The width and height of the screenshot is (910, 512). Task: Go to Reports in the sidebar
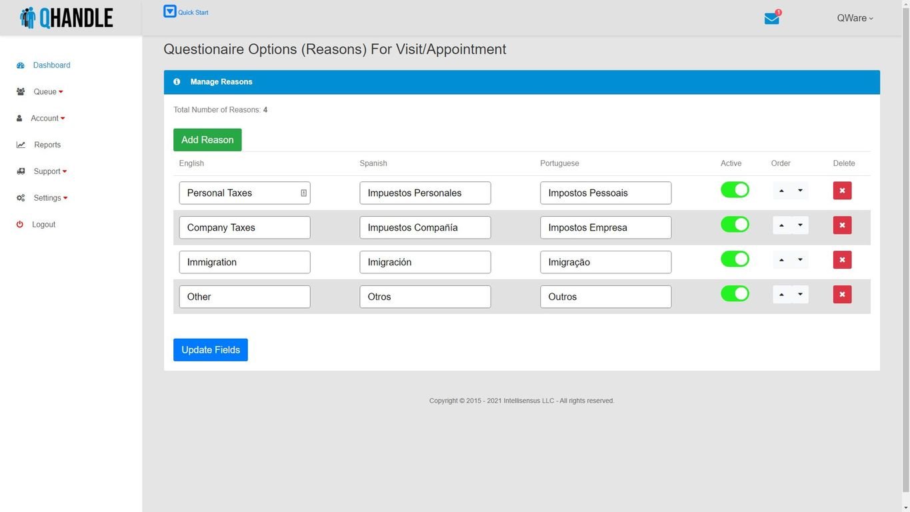47,145
